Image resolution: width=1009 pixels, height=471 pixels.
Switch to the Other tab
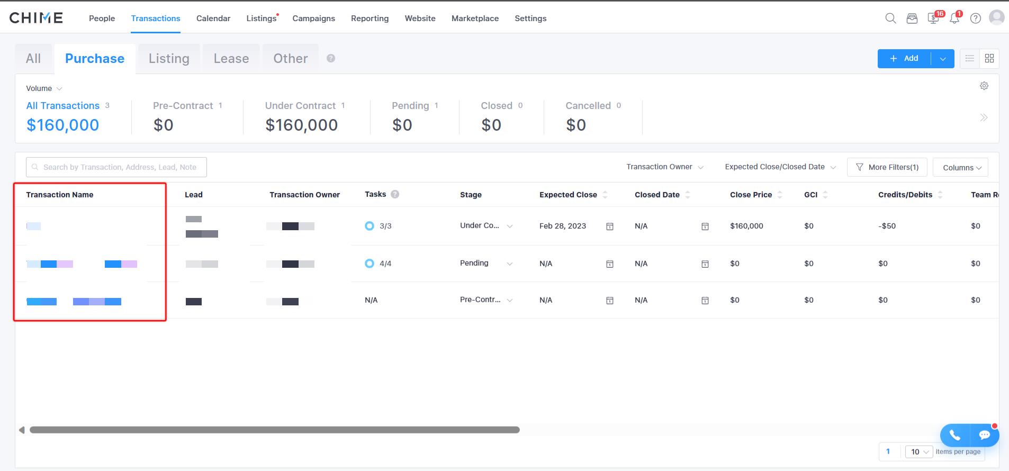point(291,59)
